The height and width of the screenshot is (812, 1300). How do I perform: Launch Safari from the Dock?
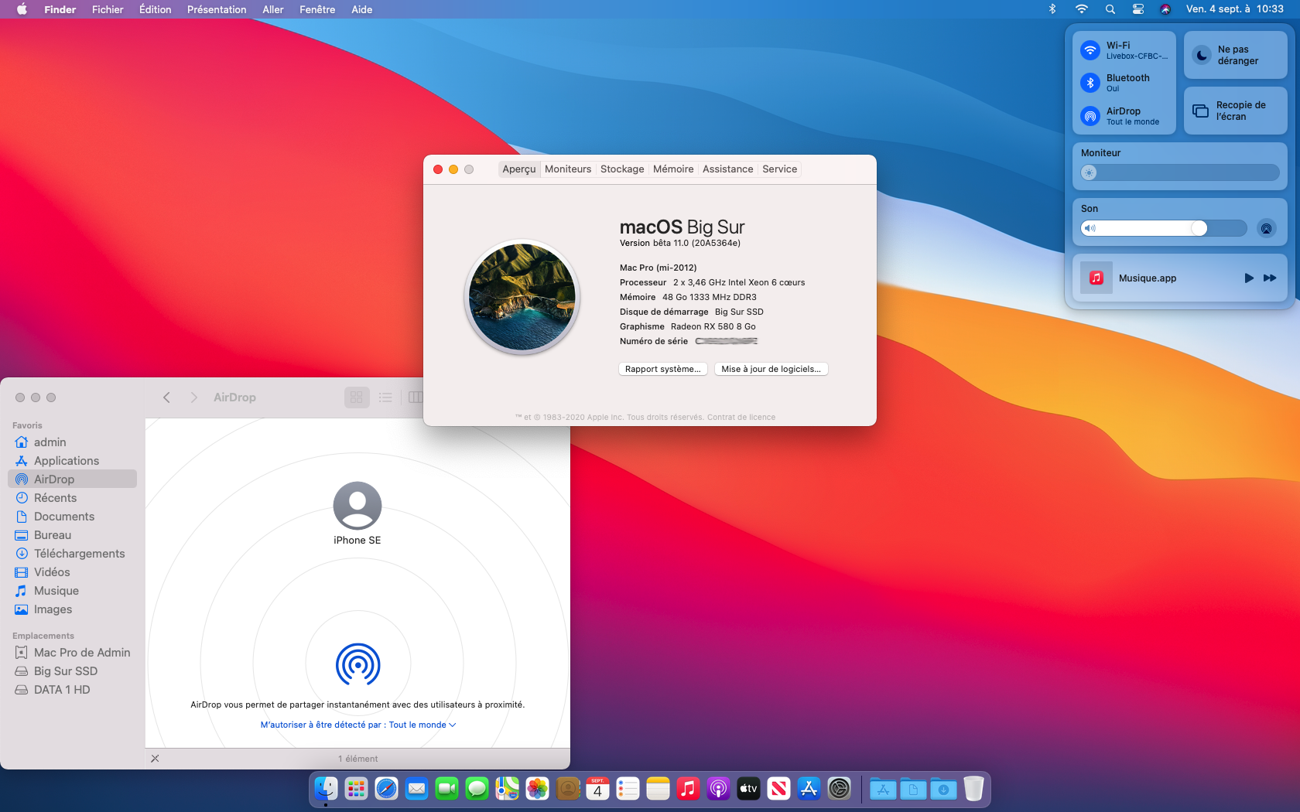tap(386, 789)
